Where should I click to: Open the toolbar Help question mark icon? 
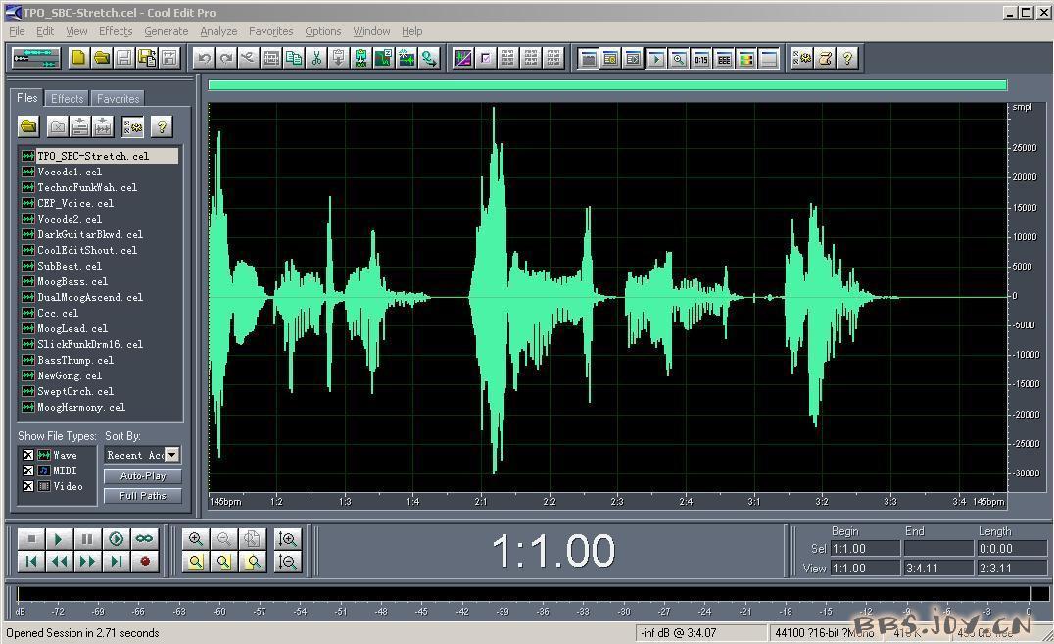click(x=848, y=59)
